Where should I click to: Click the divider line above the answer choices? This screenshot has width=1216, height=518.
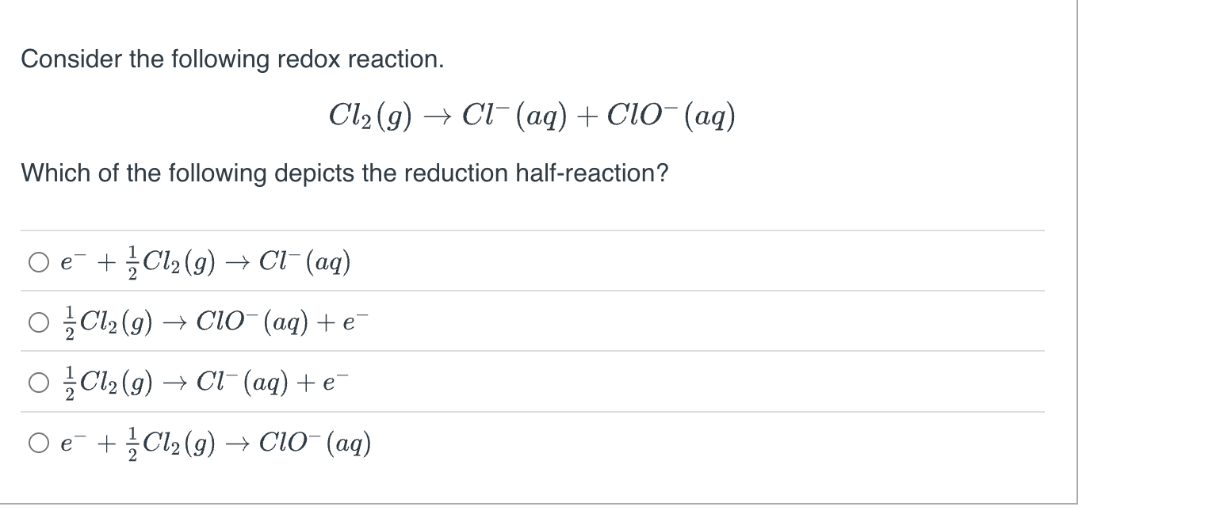(530, 230)
